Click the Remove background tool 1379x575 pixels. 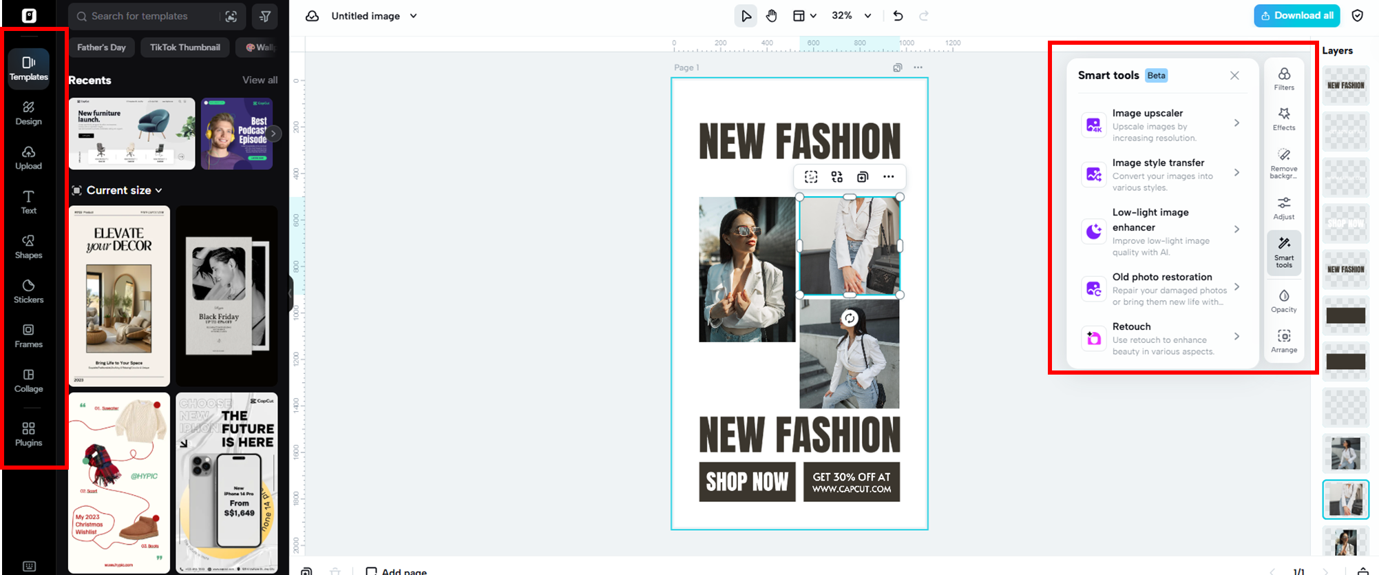tap(1283, 163)
